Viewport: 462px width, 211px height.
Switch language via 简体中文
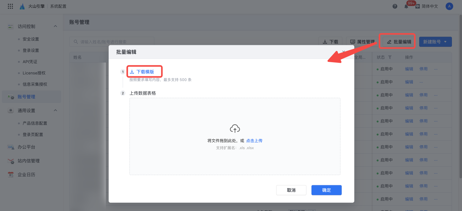pos(427,6)
